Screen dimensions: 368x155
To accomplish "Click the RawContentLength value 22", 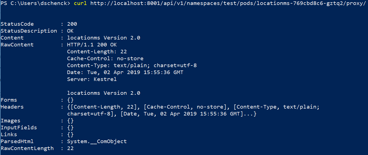I will pos(70,148).
